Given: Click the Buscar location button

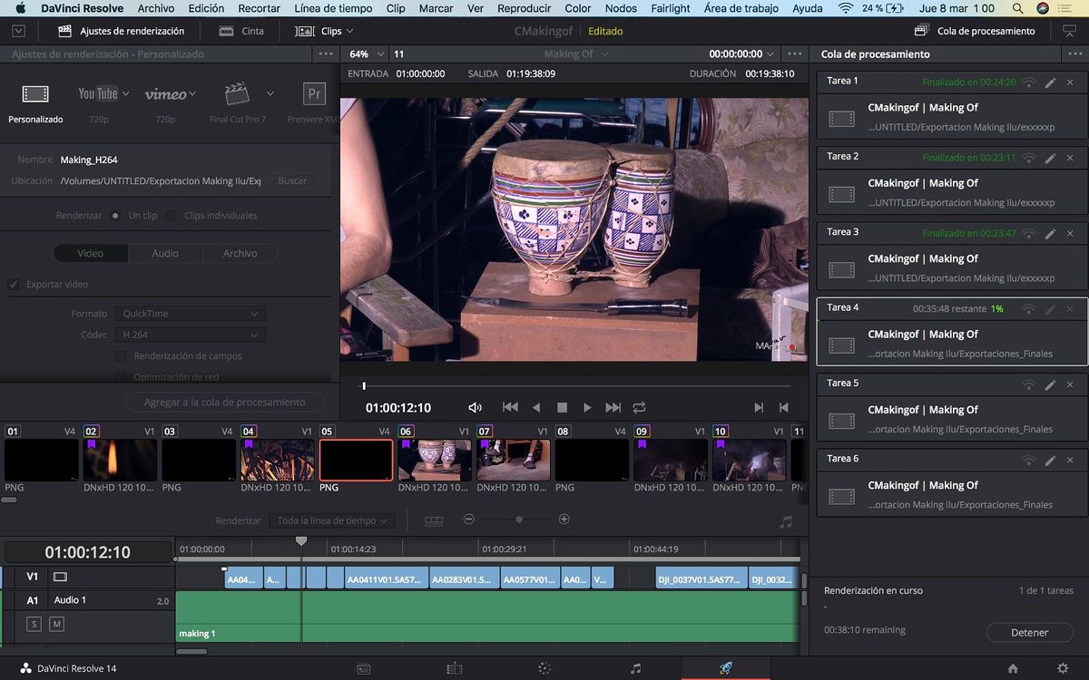Looking at the screenshot, I should pos(292,181).
